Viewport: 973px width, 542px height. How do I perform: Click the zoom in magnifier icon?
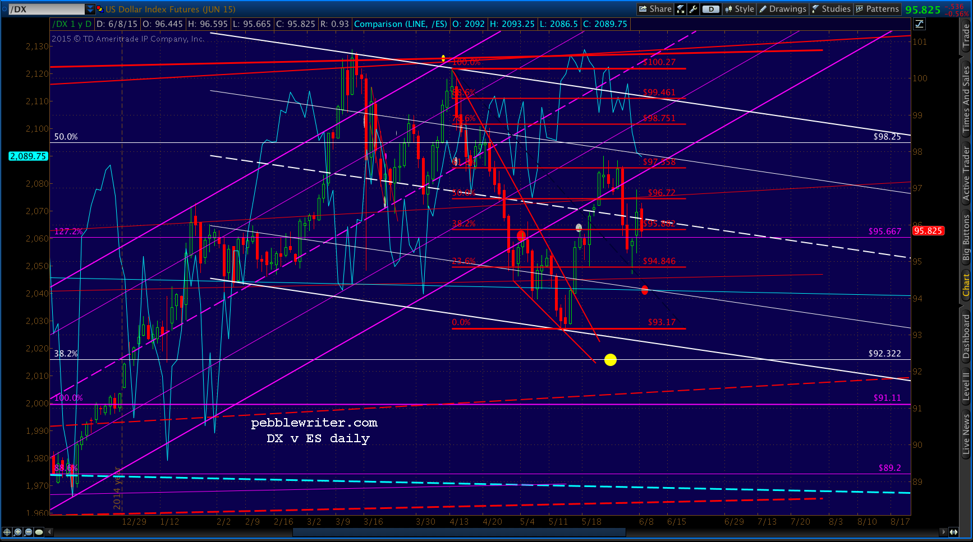18,532
